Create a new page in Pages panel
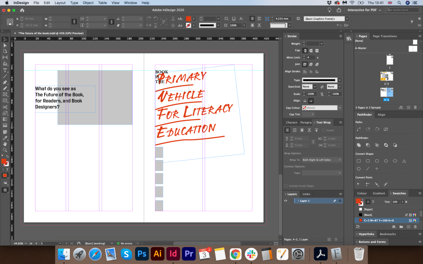The image size is (423, 264). point(409,107)
